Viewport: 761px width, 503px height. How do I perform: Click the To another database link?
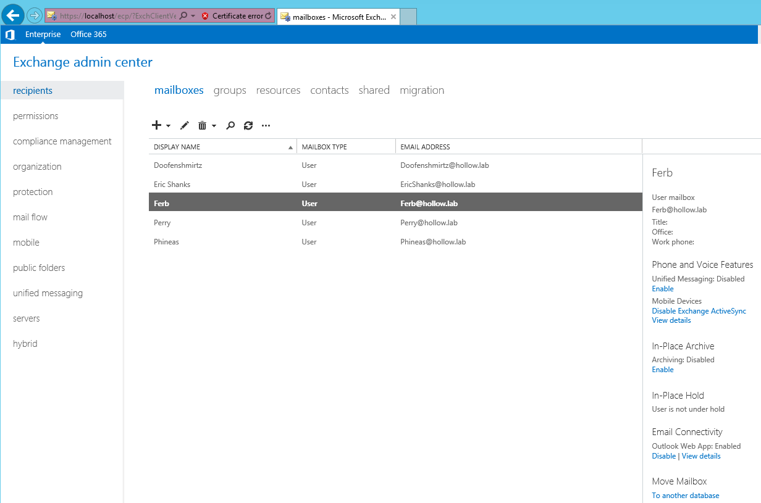(x=686, y=496)
